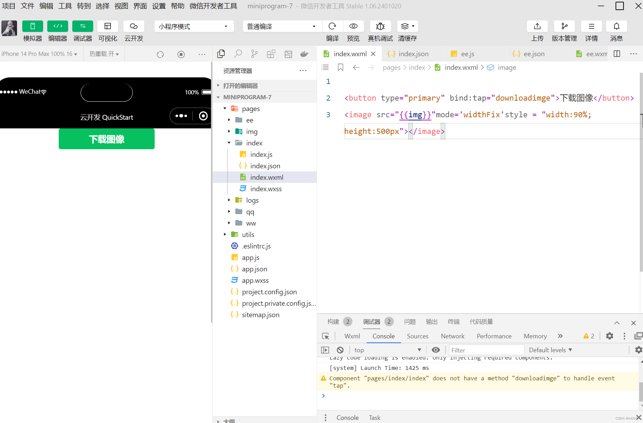The image size is (643, 423).
Task: Open the explorer files icon
Action: 221,54
